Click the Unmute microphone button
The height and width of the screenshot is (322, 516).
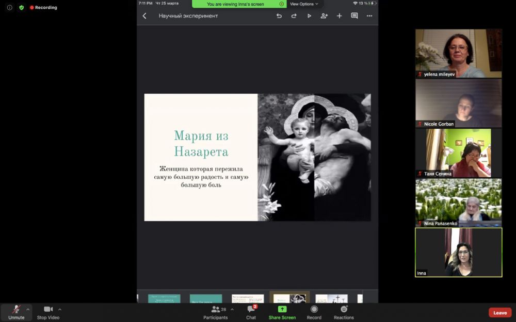click(16, 312)
